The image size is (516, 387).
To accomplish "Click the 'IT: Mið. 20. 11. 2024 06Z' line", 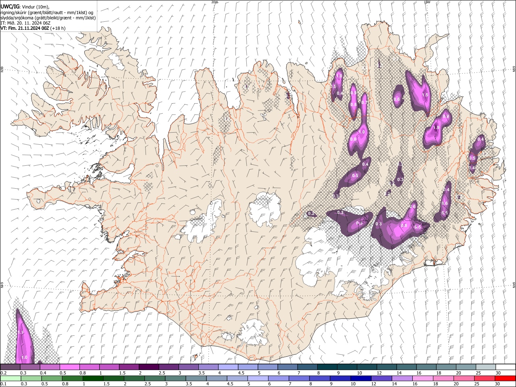I will pos(25,23).
